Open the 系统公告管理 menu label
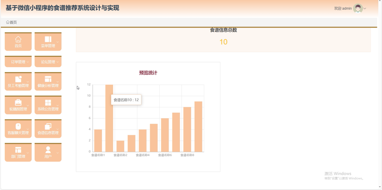 tap(48, 109)
